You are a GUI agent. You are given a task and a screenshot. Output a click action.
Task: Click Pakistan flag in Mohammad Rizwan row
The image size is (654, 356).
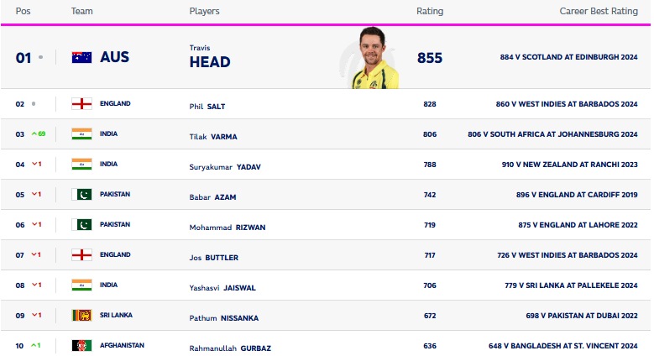tap(81, 225)
